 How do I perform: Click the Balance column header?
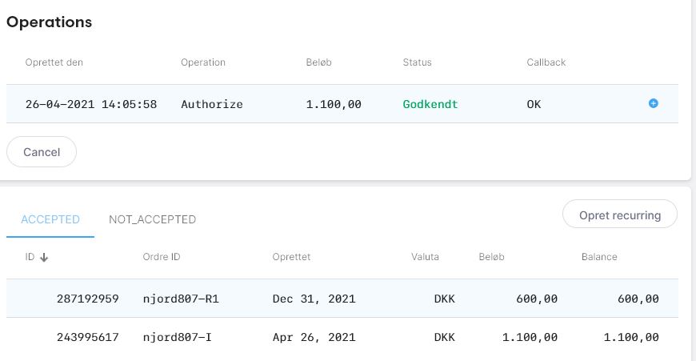[x=599, y=257]
